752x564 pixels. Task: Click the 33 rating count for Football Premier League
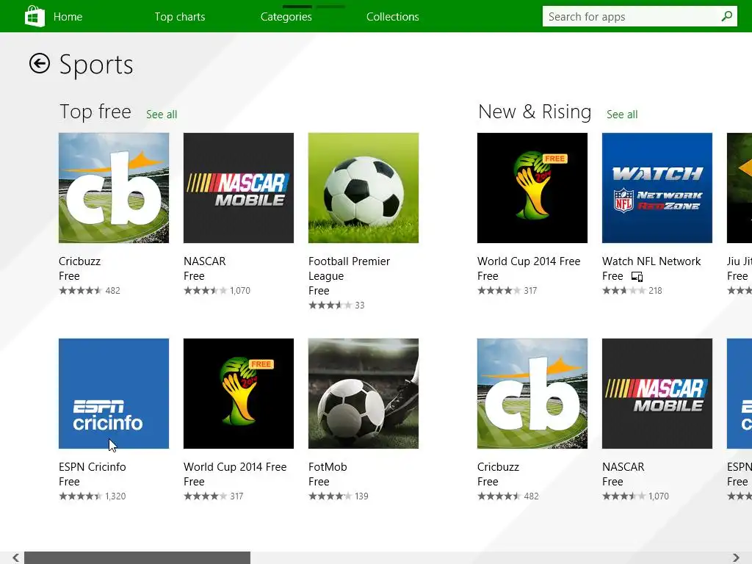click(360, 305)
